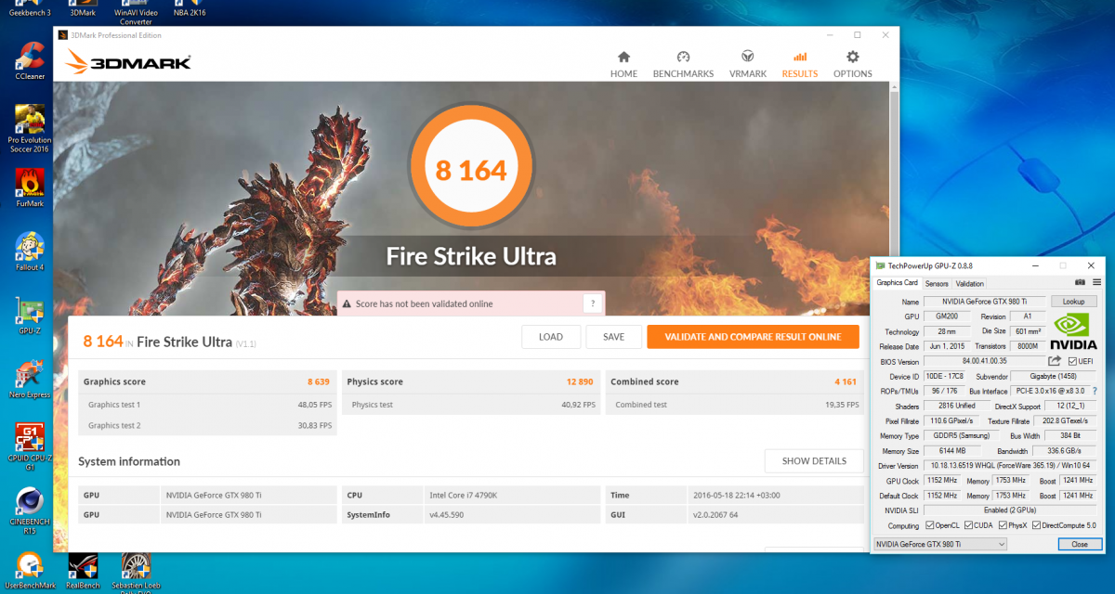Switch to the Graphics Card tab
Image resolution: width=1115 pixels, height=594 pixels.
click(x=898, y=283)
